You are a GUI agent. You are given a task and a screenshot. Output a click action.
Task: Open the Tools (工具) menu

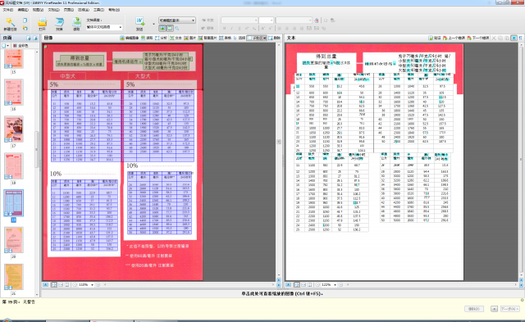98,10
